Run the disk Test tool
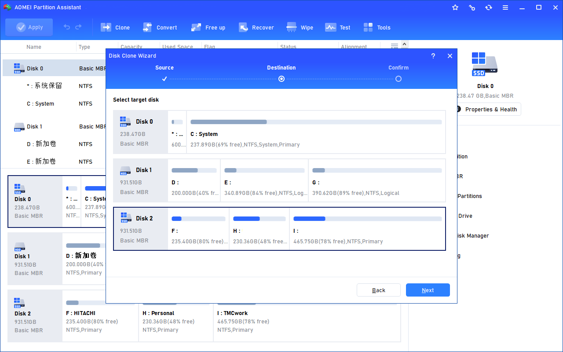Viewport: 563px width, 352px height. click(x=338, y=27)
